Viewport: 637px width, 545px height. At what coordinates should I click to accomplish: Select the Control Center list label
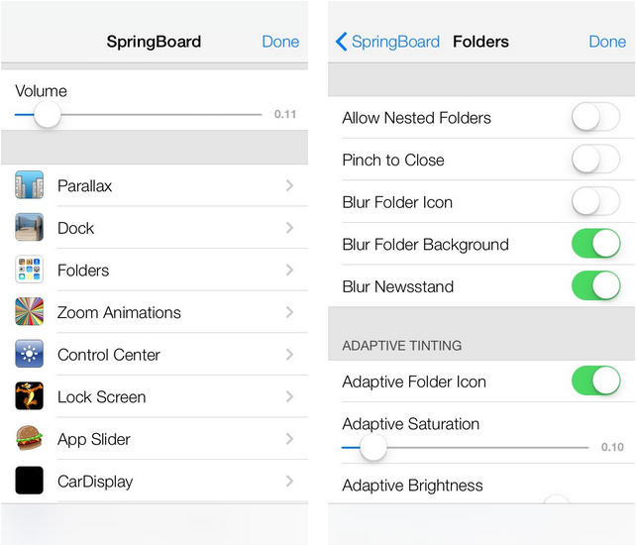click(109, 355)
